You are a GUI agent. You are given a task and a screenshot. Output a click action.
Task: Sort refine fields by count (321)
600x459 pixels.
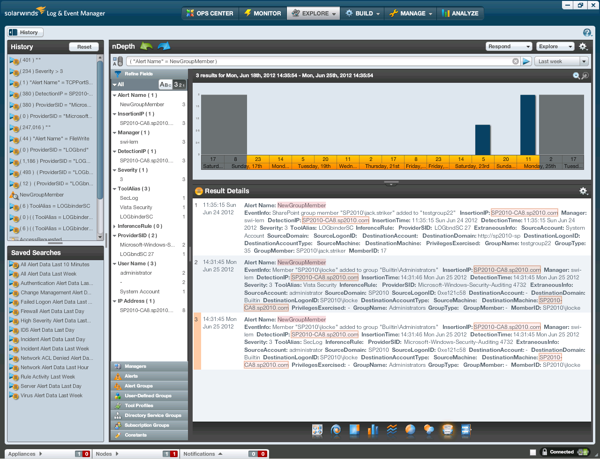pyautogui.click(x=180, y=85)
